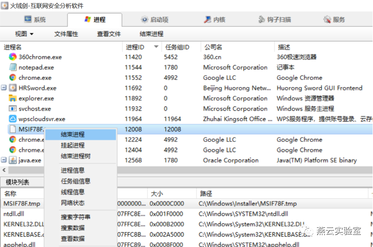Click the Huorong Sword GUI Frontend description
This screenshot has height=247, width=373.
[320, 88]
